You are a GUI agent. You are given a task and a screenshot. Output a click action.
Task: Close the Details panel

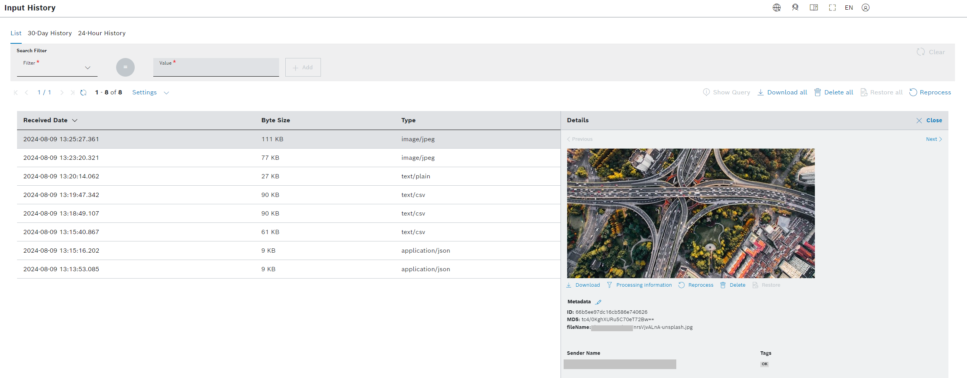click(929, 120)
